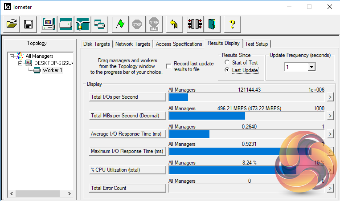This screenshot has width=340, height=201.
Task: Click the Reset Workers yellow arrow icon
Action: click(x=174, y=24)
